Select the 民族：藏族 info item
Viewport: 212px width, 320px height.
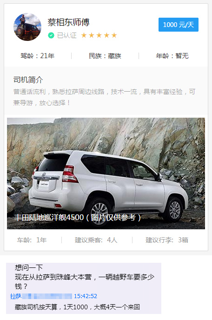click(105, 56)
